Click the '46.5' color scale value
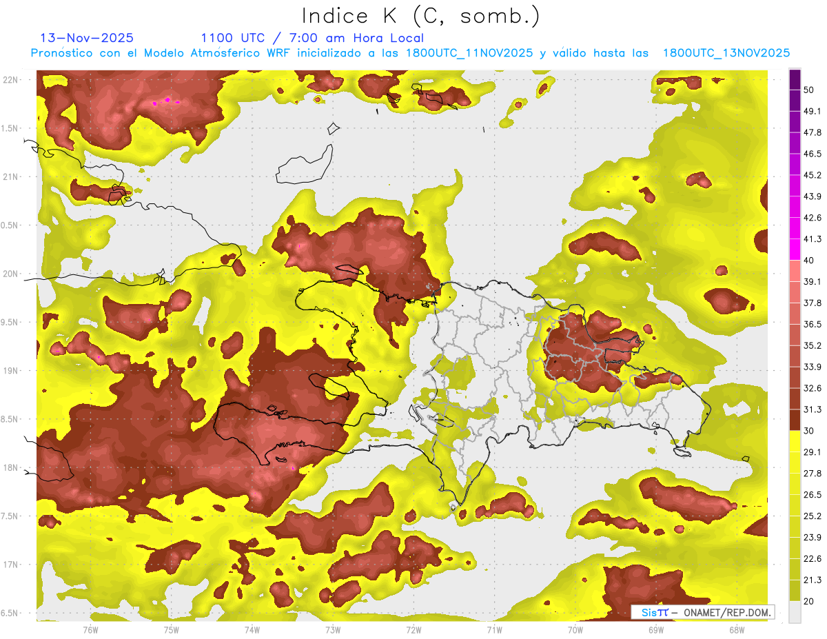This screenshot has height=639, width=827. [x=813, y=154]
